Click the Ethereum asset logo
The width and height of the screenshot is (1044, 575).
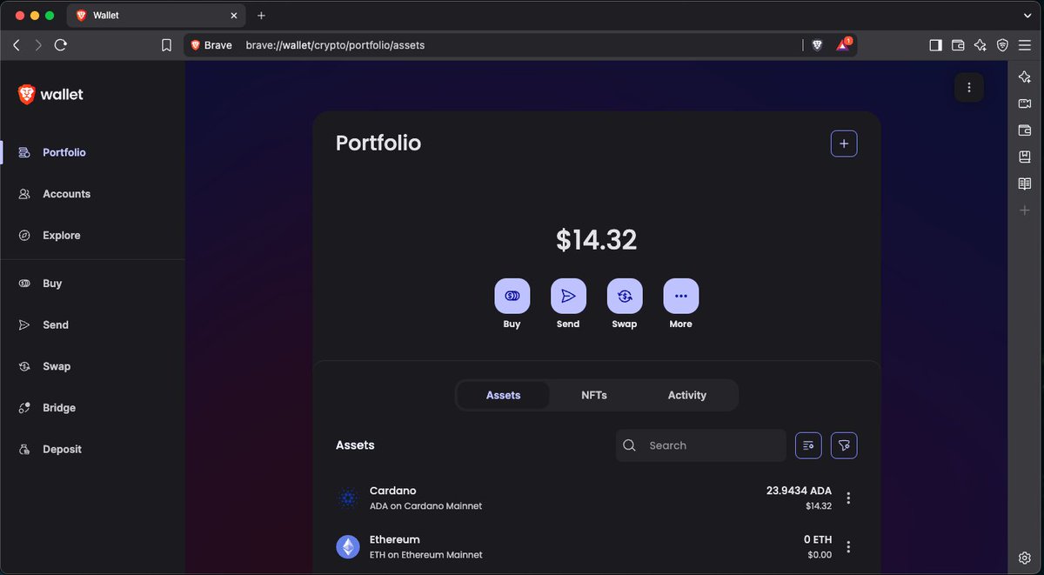(348, 547)
